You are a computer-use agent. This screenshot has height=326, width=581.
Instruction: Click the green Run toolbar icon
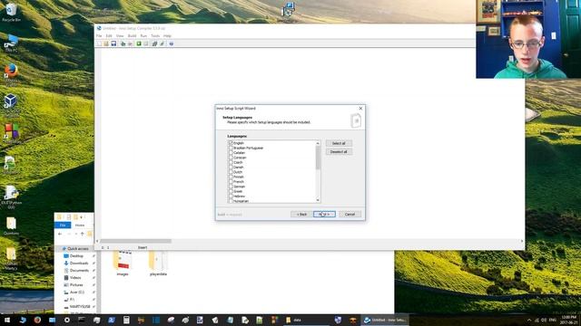[139, 43]
